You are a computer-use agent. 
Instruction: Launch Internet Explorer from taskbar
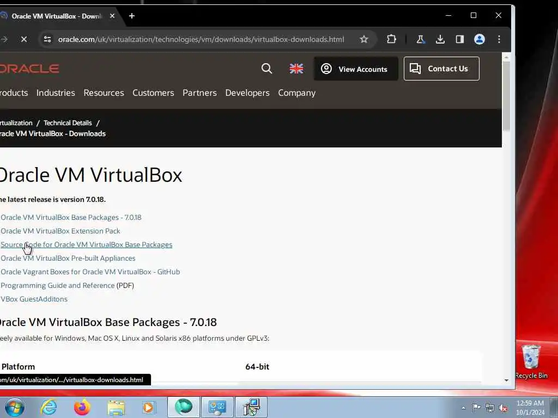point(48,407)
